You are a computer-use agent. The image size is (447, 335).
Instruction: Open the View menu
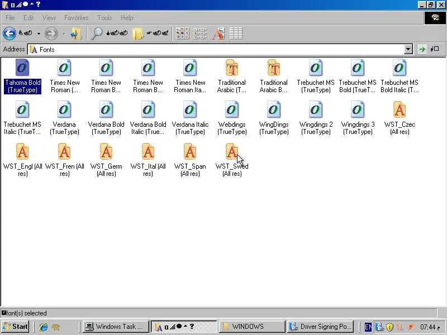click(49, 18)
